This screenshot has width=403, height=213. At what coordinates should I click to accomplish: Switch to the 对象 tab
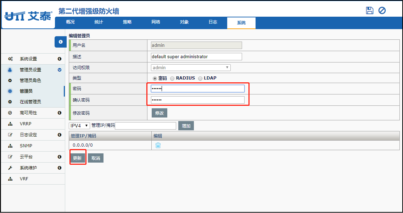tap(184, 22)
